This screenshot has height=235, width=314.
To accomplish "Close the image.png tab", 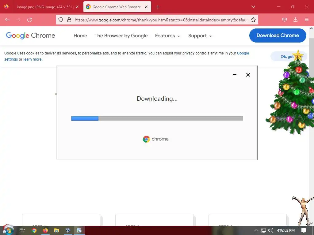I will (77, 7).
